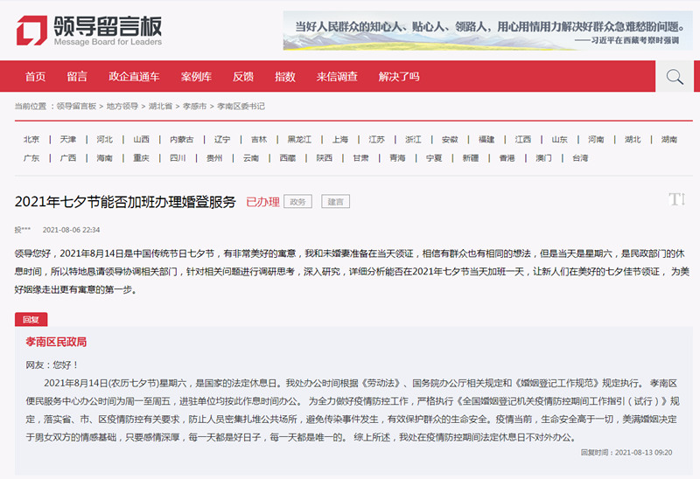Click 解决了吗 in the navigation bar
Image resolution: width=700 pixels, height=479 pixels.
point(399,77)
